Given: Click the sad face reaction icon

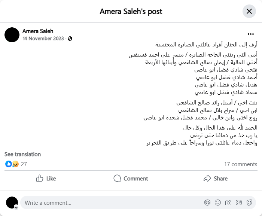Looking at the screenshot, I should [x=15, y=164].
